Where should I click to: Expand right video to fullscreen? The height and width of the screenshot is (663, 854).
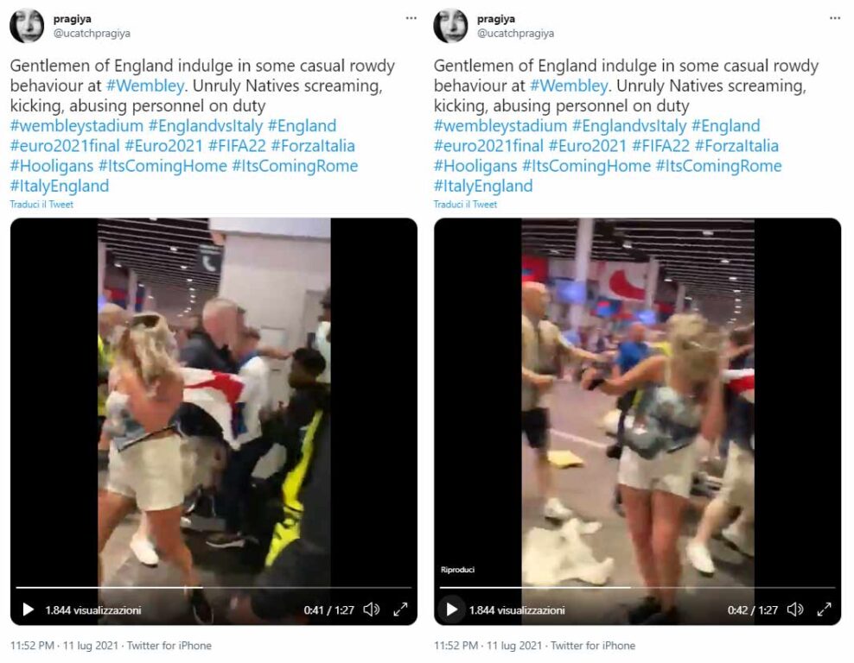(824, 609)
